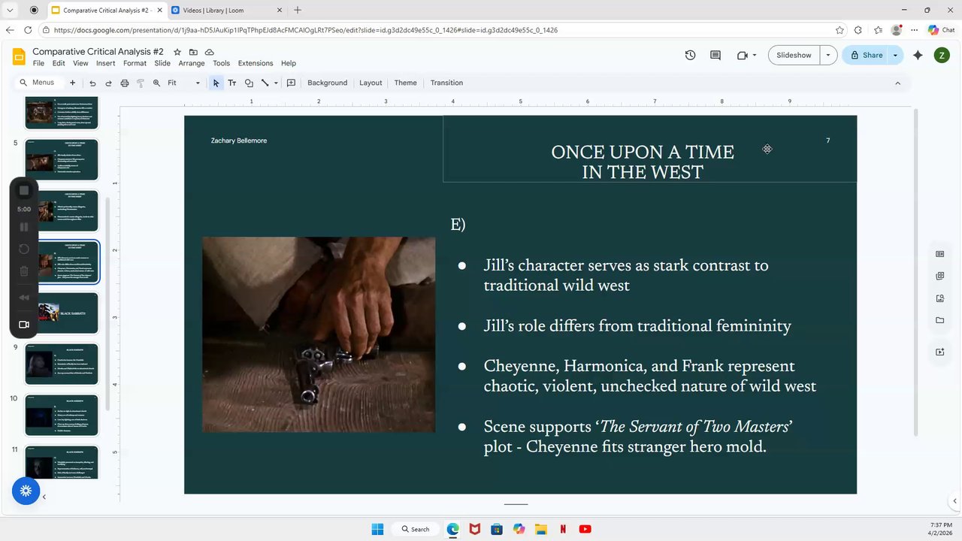962x541 pixels.
Task: Select slide 5 thumbnail
Action: click(x=62, y=159)
